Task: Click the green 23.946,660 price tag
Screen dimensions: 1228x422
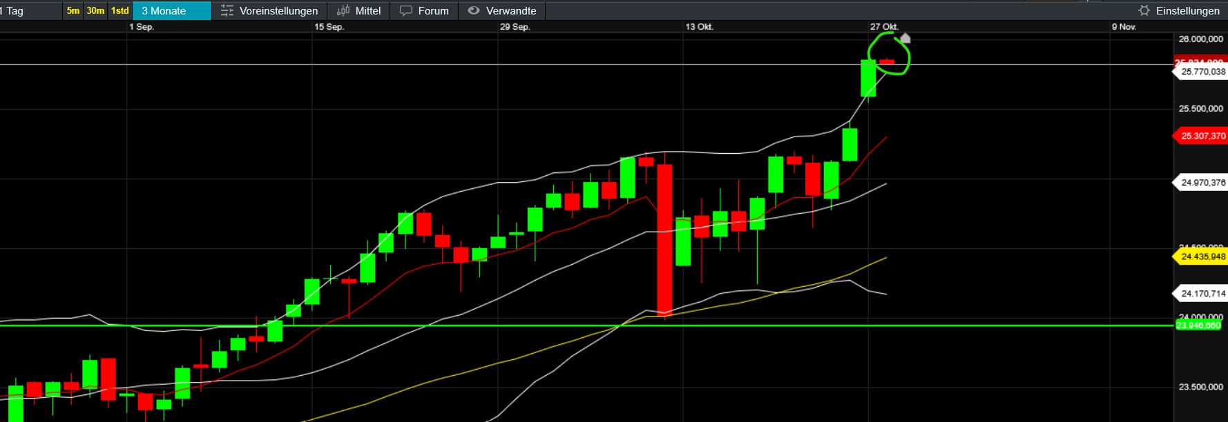Action: pyautogui.click(x=1198, y=325)
